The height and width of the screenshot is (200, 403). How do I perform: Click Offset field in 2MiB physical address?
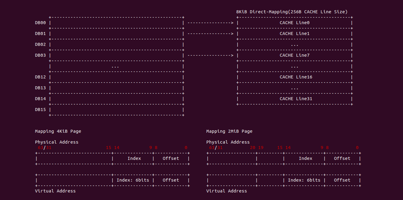click(x=342, y=158)
